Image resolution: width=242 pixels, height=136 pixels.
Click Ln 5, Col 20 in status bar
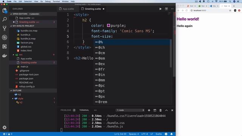pyautogui.click(x=120, y=134)
